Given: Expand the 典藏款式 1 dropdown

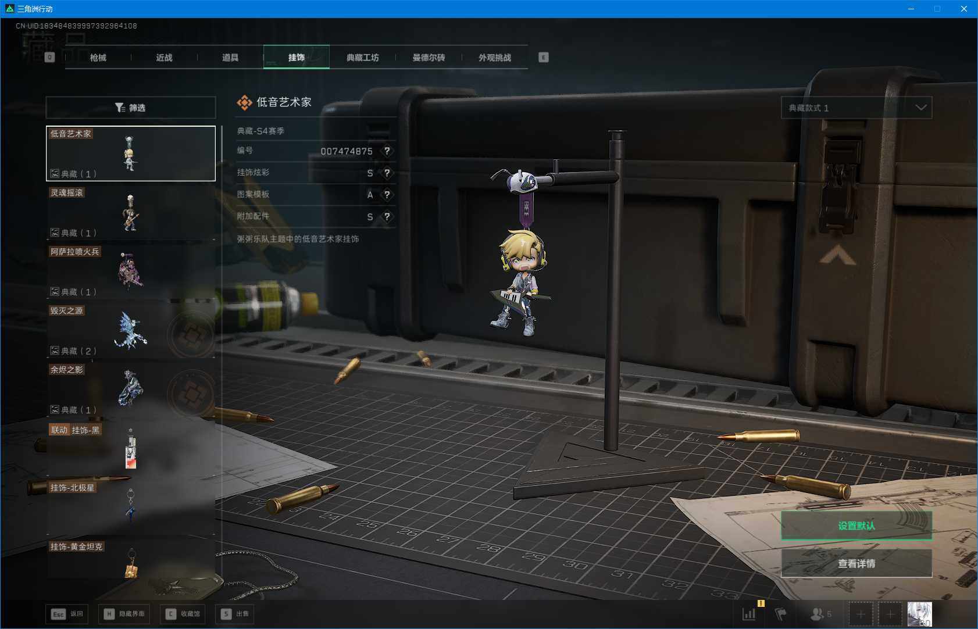Looking at the screenshot, I should pyautogui.click(x=856, y=108).
